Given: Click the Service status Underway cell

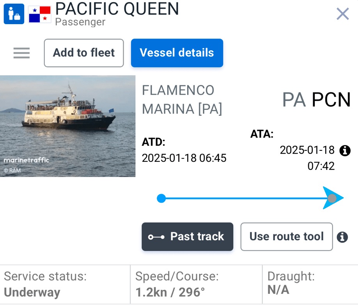Looking at the screenshot, I should click(65, 284).
